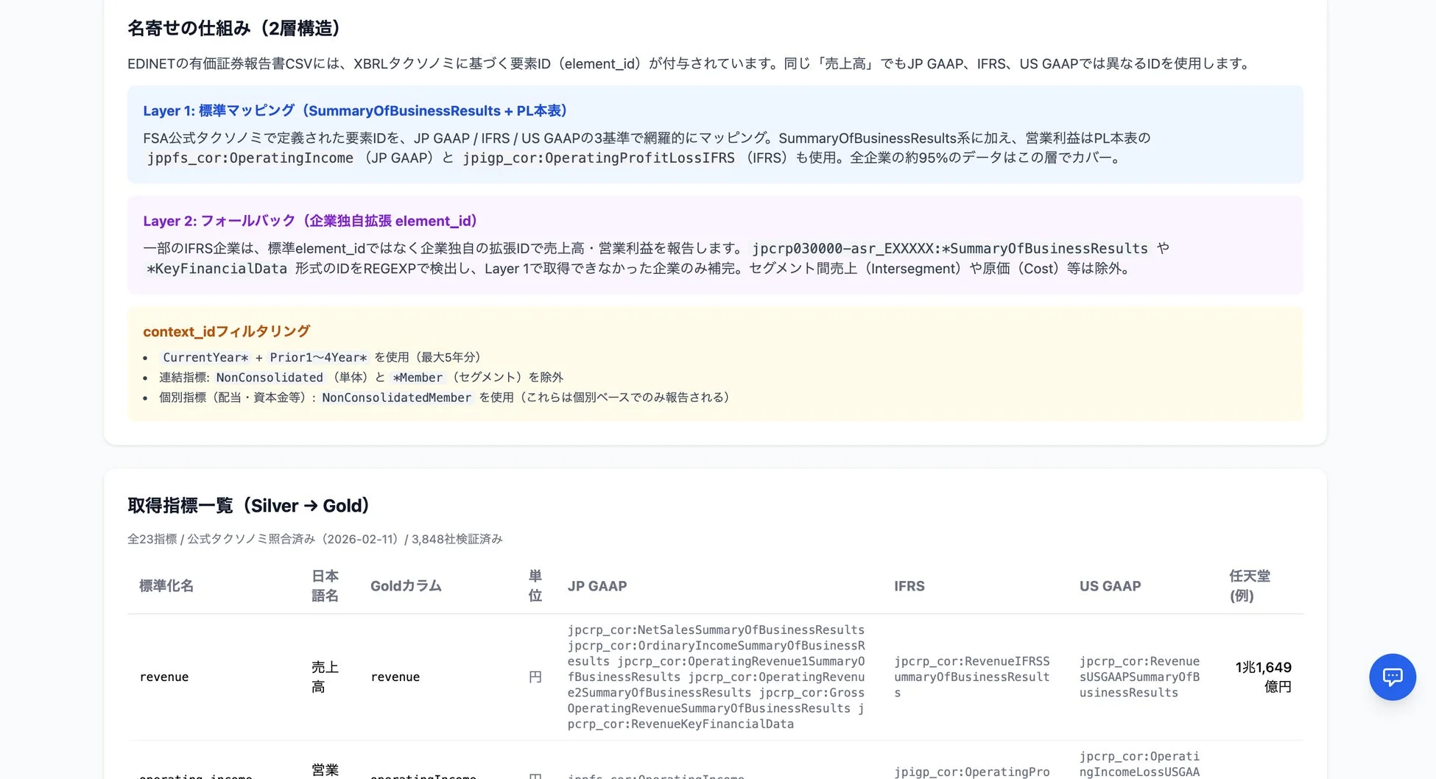Image resolution: width=1436 pixels, height=779 pixels.
Task: Click the jppfs_cor:OperatingIncome code in Layer 1
Action: (250, 158)
